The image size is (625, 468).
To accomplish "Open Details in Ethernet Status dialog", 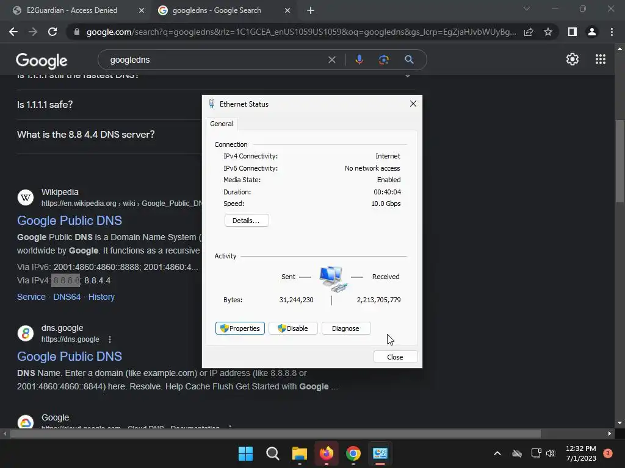I will (247, 221).
